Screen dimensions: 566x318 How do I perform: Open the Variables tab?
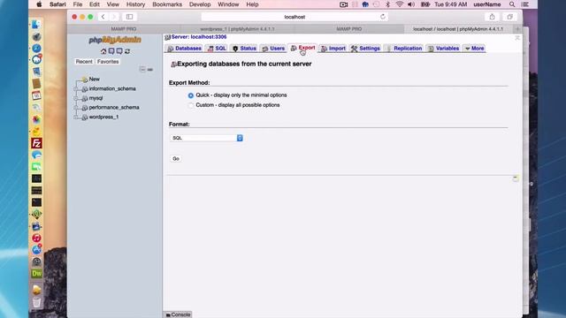tap(443, 49)
